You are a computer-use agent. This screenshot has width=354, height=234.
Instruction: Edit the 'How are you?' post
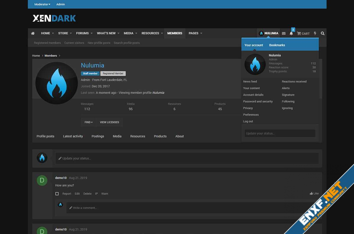(77, 194)
